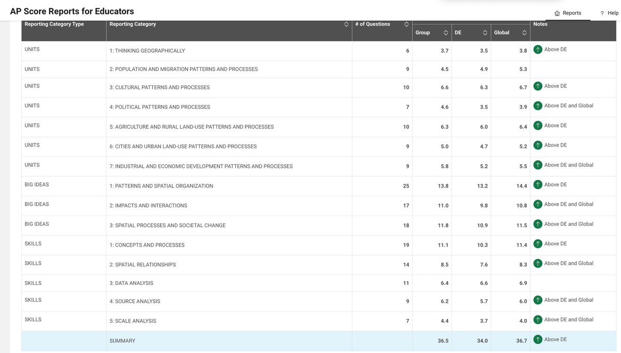Sort by # of Questions column arrows
Viewport: 621px width, 353px height.
click(x=407, y=24)
